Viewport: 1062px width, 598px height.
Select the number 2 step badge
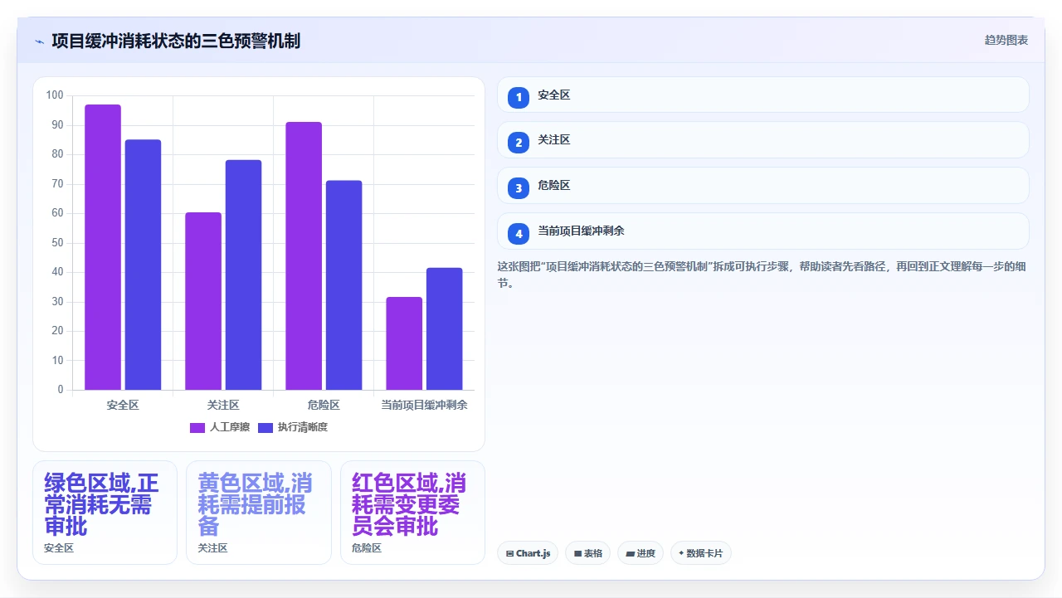pos(519,143)
